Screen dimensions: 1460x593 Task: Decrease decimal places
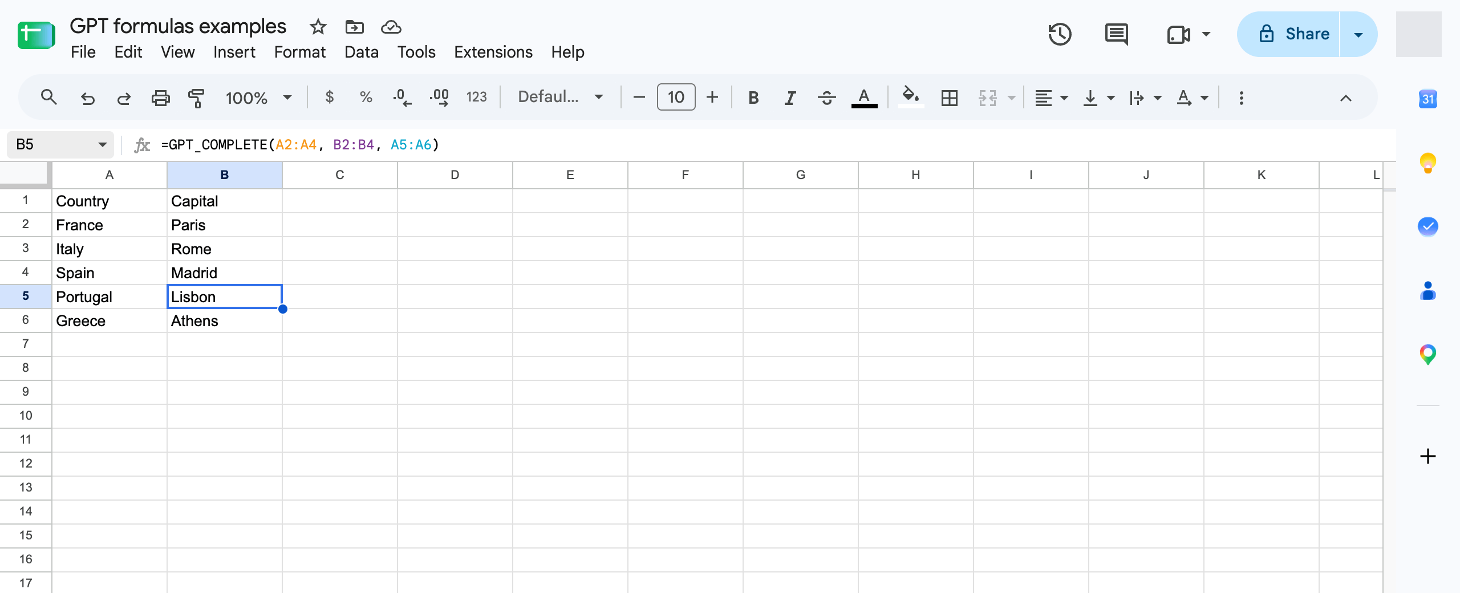[402, 98]
